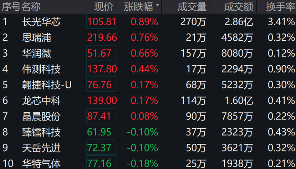Click turnover 5232万 of 翱捷科技-U
Screen dimensions: 296x169
click(237, 85)
